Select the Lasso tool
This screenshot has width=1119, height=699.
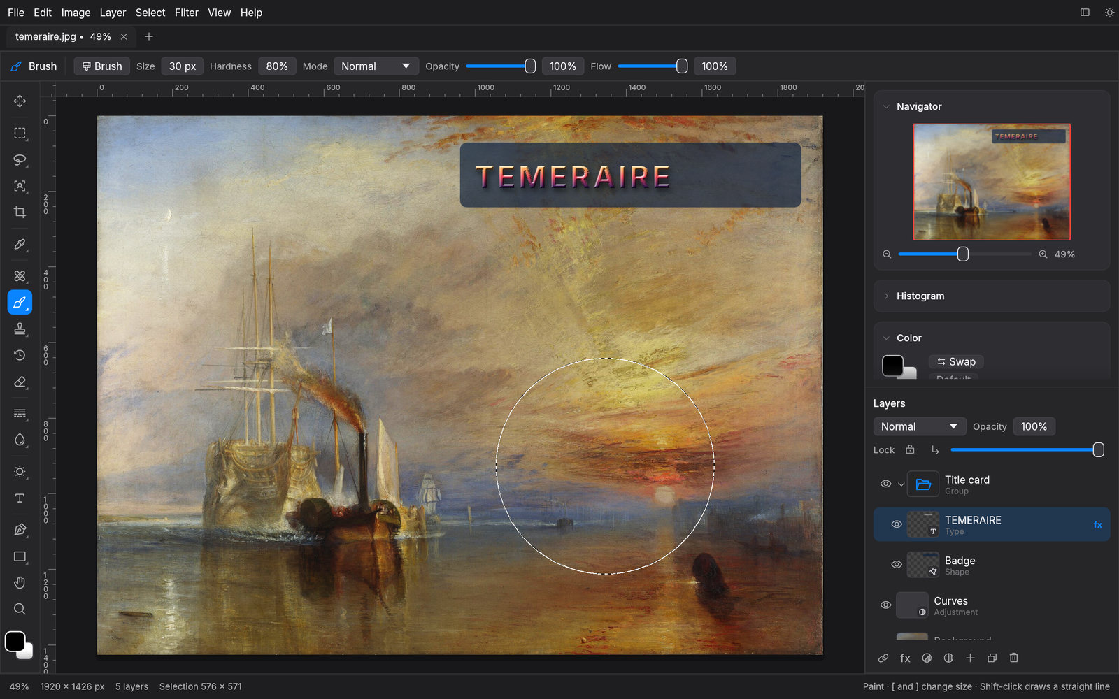[x=20, y=159]
